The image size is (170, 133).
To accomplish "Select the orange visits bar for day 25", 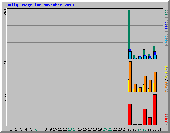I will [x=130, y=76].
